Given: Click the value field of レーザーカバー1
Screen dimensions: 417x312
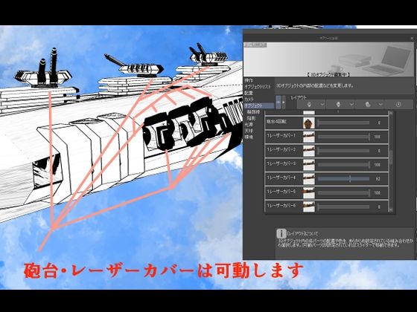Looking at the screenshot, I should [378, 137].
